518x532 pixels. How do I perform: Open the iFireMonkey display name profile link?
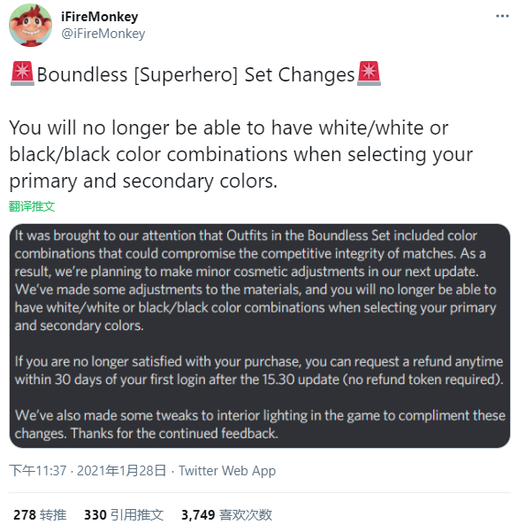[x=100, y=16]
